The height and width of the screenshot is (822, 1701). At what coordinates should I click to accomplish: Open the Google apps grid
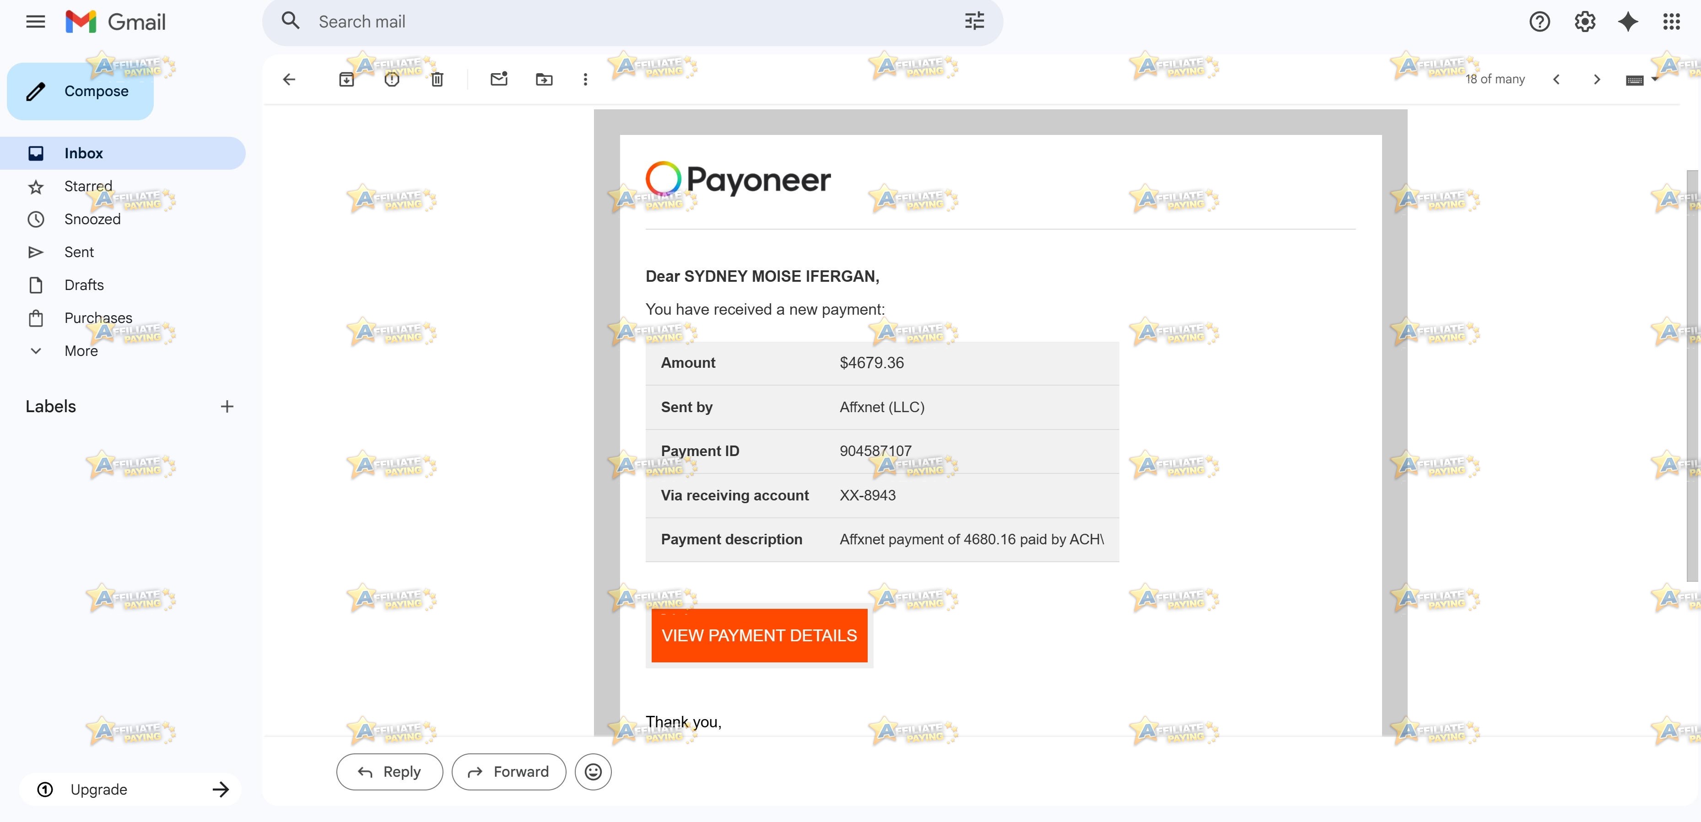click(1671, 22)
